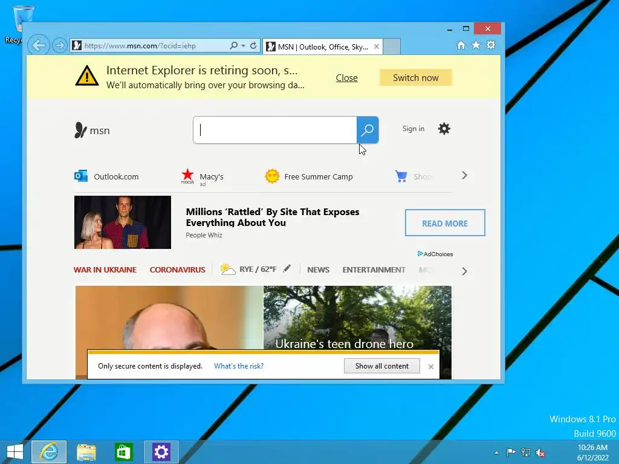Click the bald man news image
Screen dimensions: 619x464
click(x=169, y=318)
